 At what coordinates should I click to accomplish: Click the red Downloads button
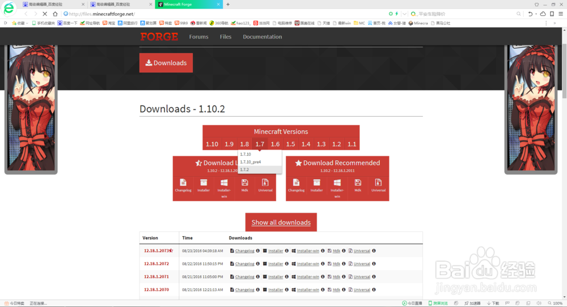(x=166, y=63)
